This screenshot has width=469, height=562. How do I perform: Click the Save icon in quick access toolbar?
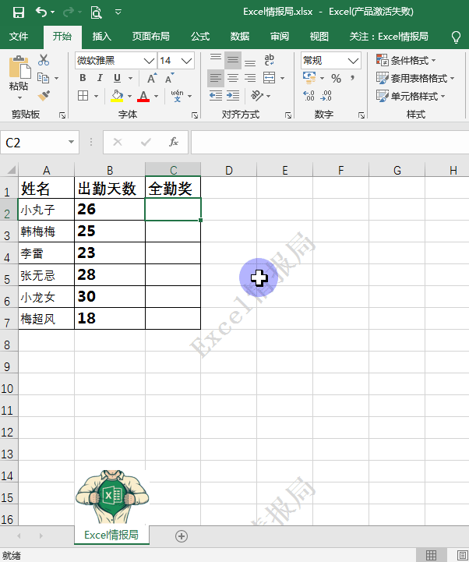[x=18, y=12]
